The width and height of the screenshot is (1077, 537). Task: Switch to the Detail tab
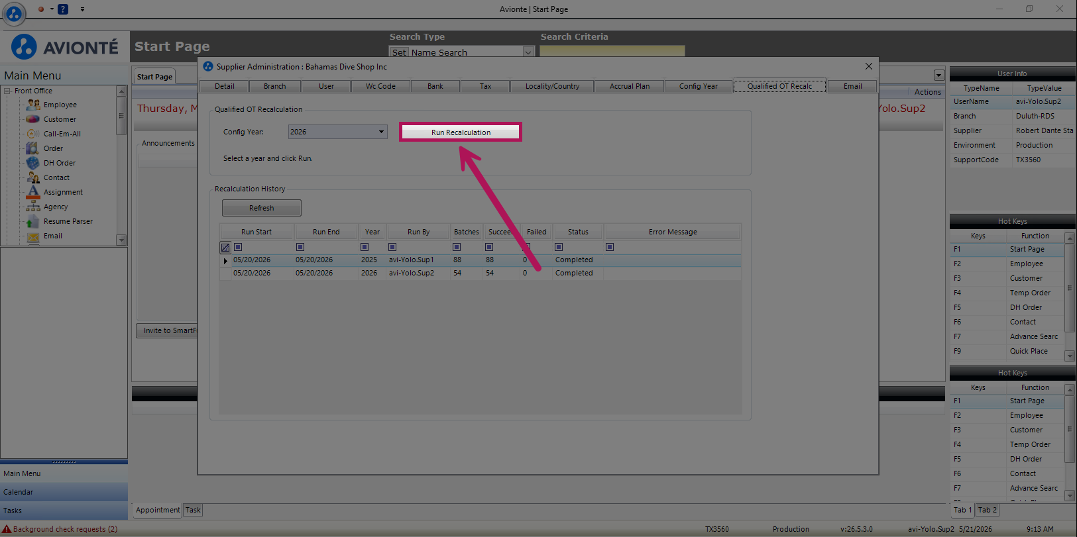[225, 86]
